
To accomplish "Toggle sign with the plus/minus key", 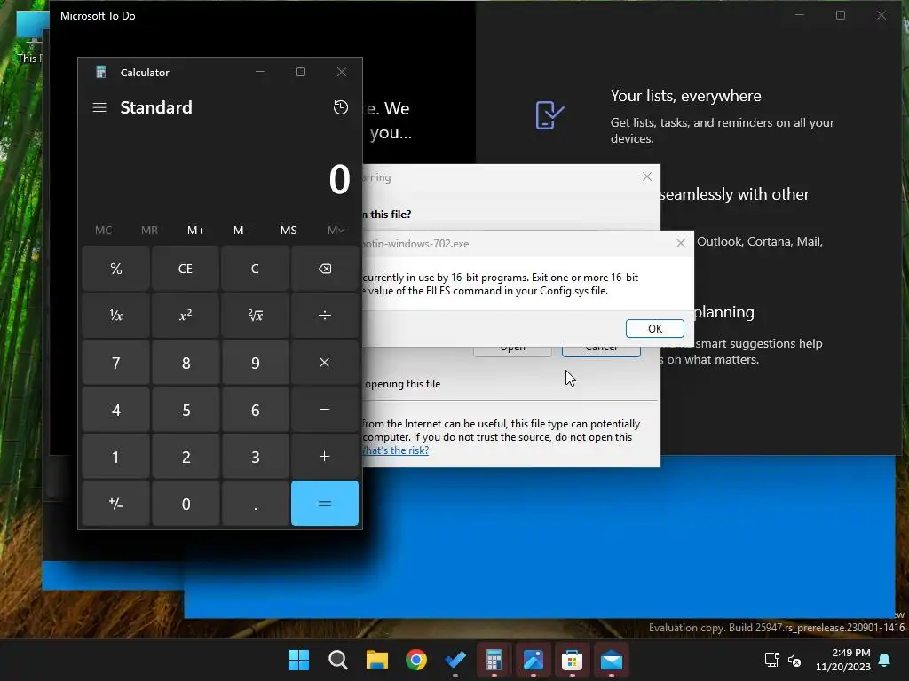I will tap(116, 504).
